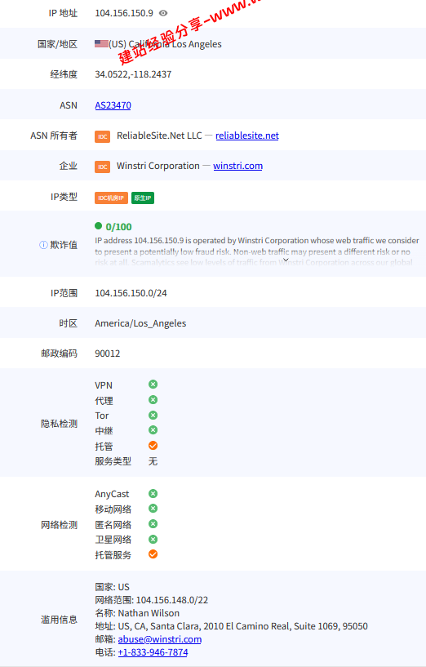Click the US flag icon
Screen dimensions: 426x667
[x=102, y=43]
